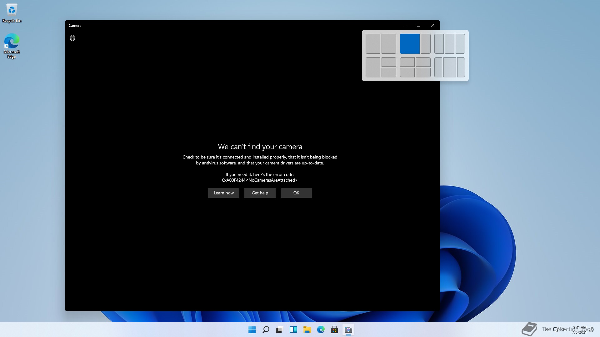Click the Get help button
The height and width of the screenshot is (337, 600).
point(260,193)
